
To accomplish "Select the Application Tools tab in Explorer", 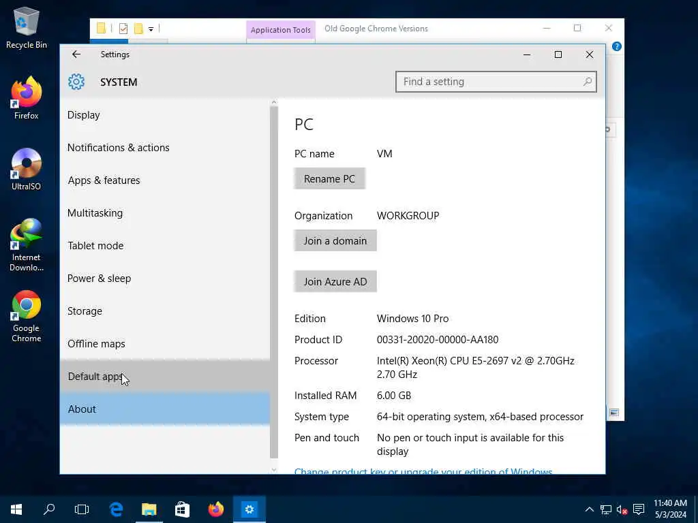I will tap(280, 30).
